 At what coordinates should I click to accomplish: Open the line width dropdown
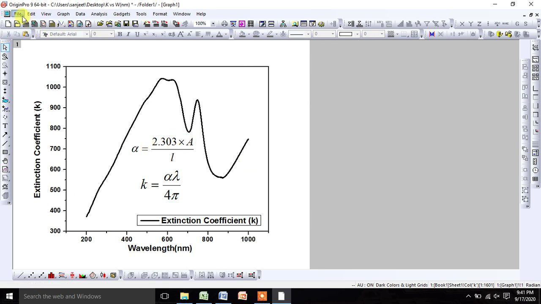click(x=333, y=34)
